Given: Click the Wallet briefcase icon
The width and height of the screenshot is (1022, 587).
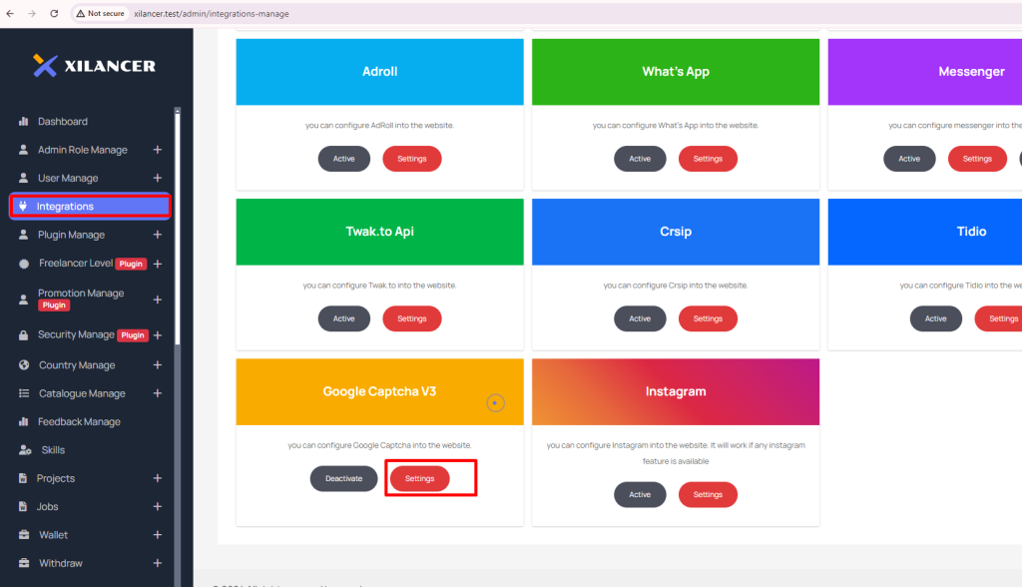Looking at the screenshot, I should pos(24,535).
